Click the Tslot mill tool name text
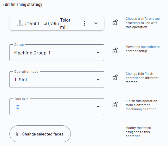 click(x=65, y=24)
